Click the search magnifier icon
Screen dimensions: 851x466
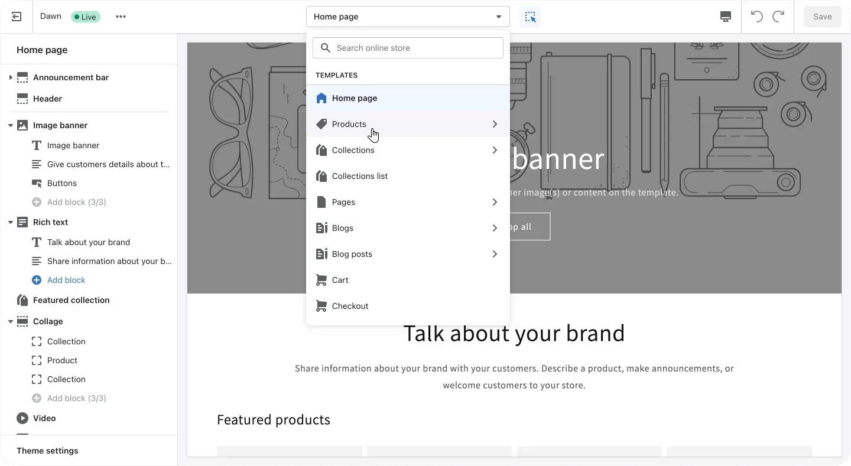click(x=326, y=48)
